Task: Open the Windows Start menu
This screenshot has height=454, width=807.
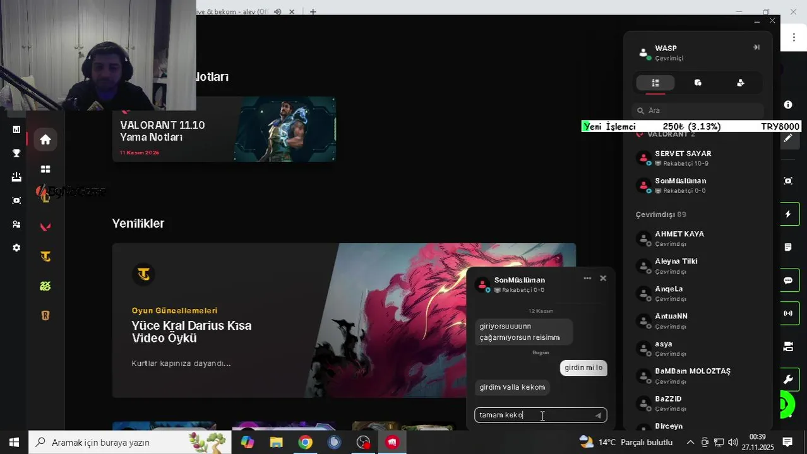Action: point(14,442)
